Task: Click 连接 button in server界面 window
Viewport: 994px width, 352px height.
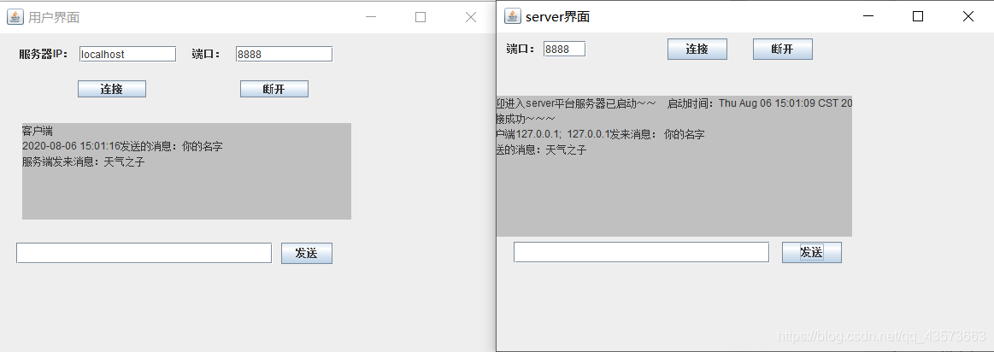Action: coord(697,49)
